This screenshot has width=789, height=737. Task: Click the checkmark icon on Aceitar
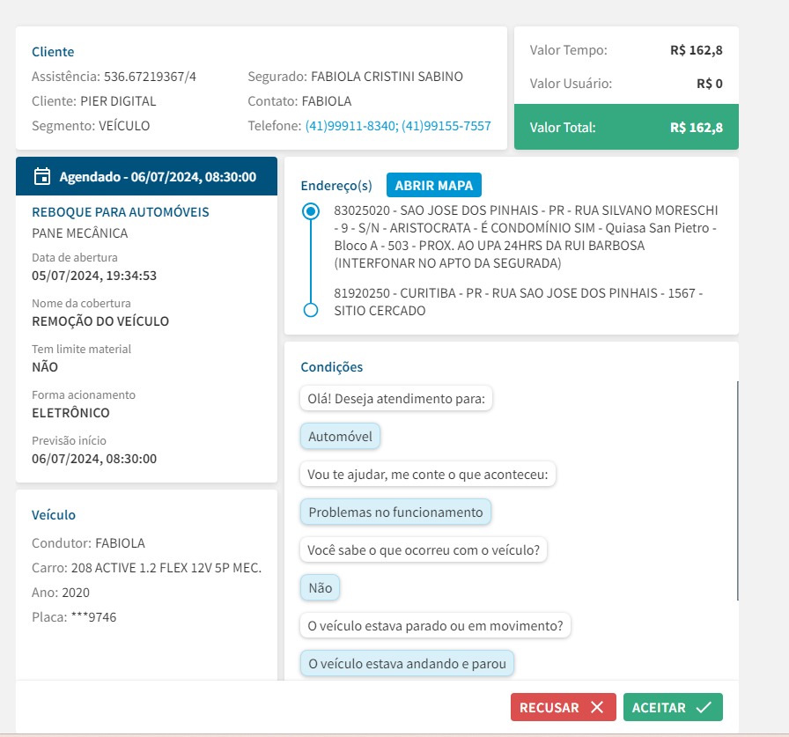pyautogui.click(x=703, y=707)
